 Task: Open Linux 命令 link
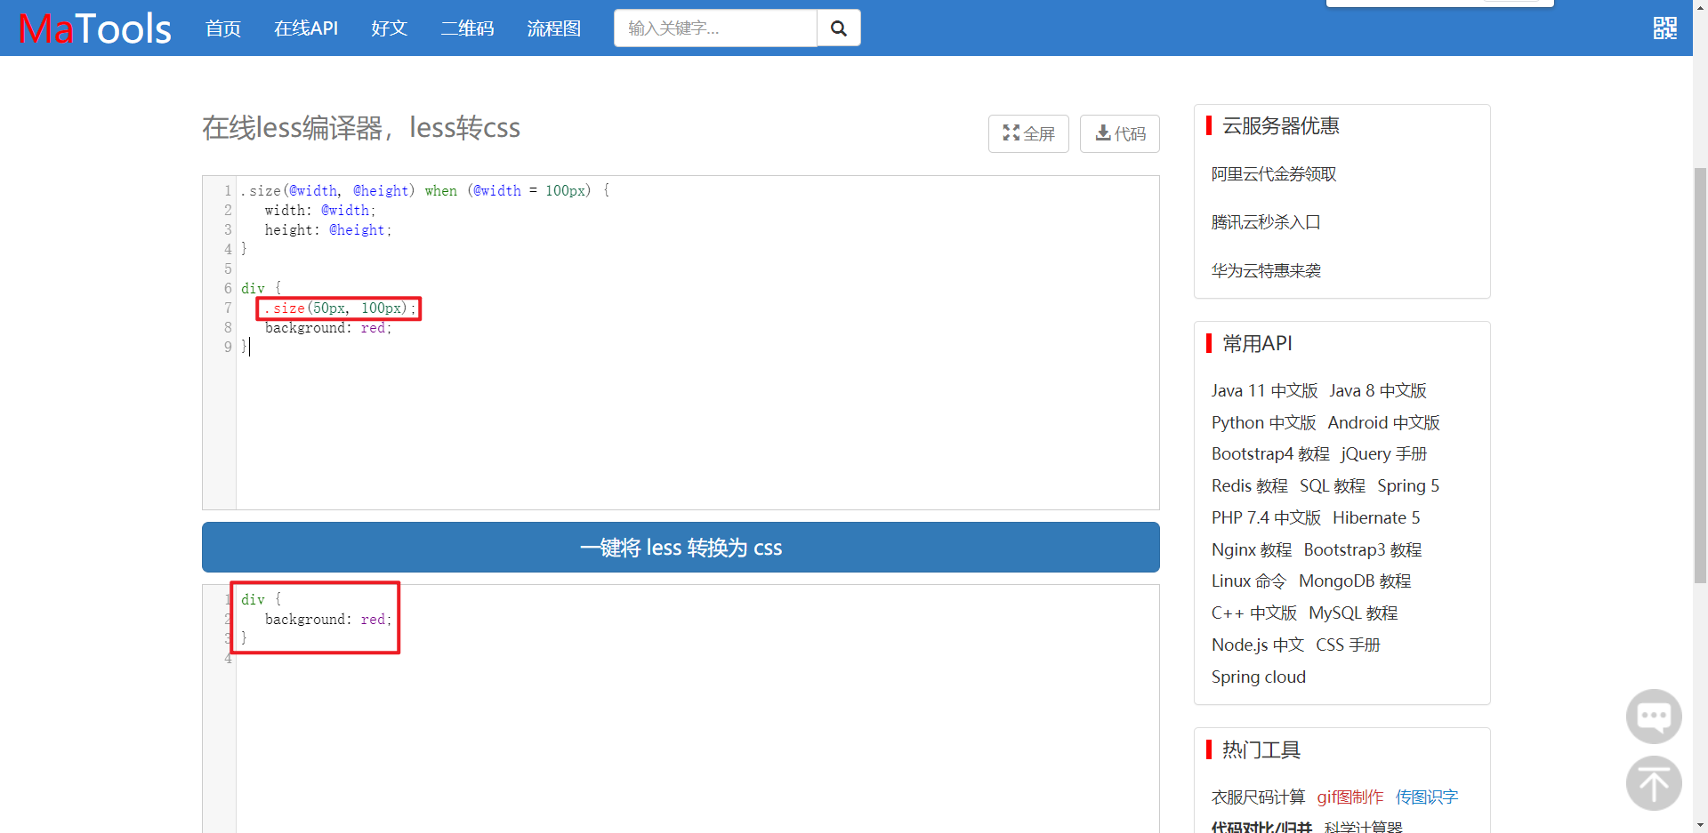pyautogui.click(x=1249, y=581)
